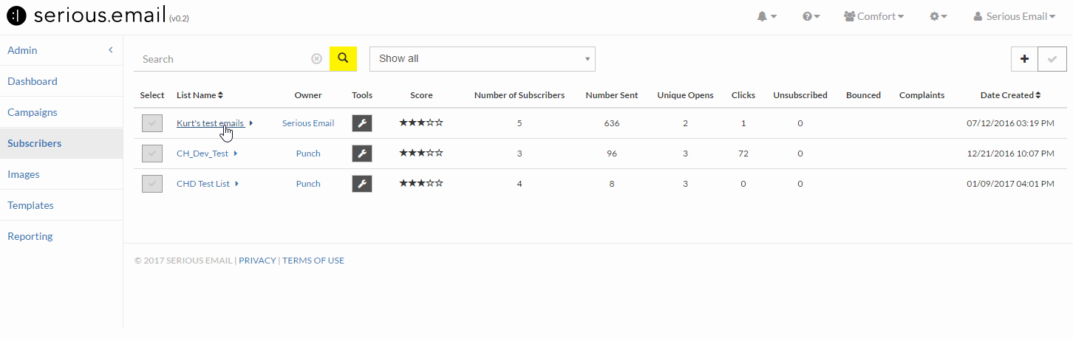
Task: Open Reporting in the sidebar
Action: [30, 236]
